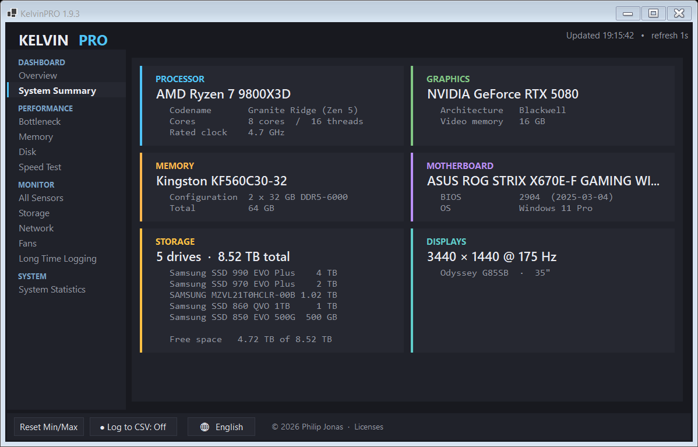Image resolution: width=698 pixels, height=447 pixels.
Task: Click the BIOS 2904 (2025-03-04) value
Action: point(566,197)
